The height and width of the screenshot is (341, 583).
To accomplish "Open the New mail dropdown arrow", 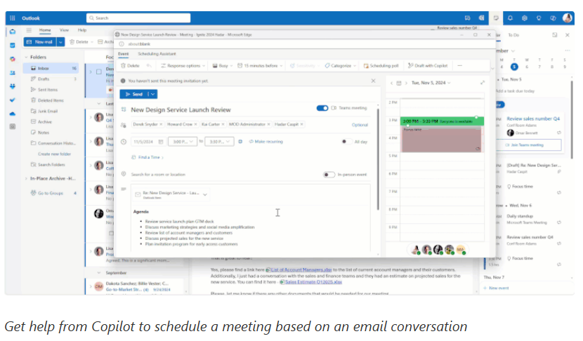I will (60, 42).
